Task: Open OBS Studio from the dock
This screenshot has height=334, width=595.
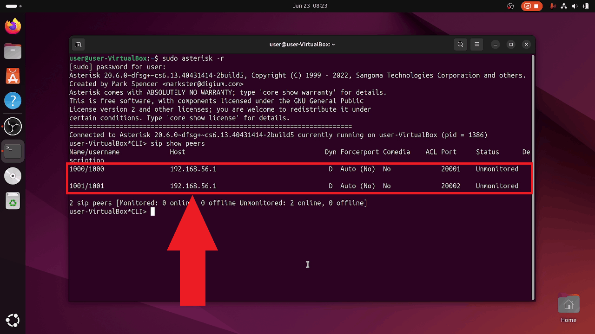Action: click(x=13, y=126)
